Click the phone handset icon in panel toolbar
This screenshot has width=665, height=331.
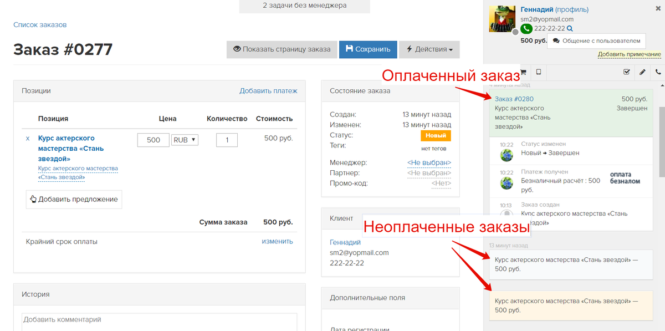pos(658,72)
